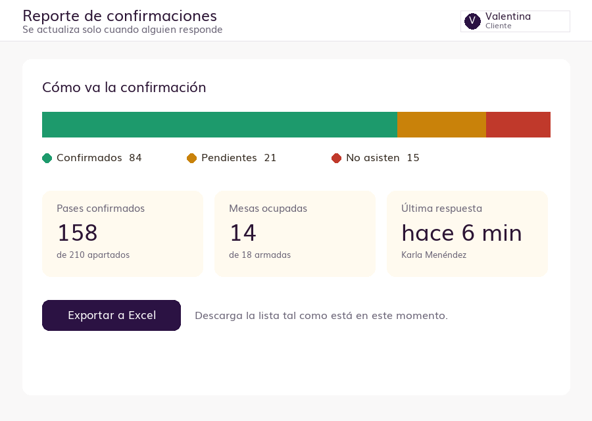Click the red No asisten legend dot

tap(336, 159)
